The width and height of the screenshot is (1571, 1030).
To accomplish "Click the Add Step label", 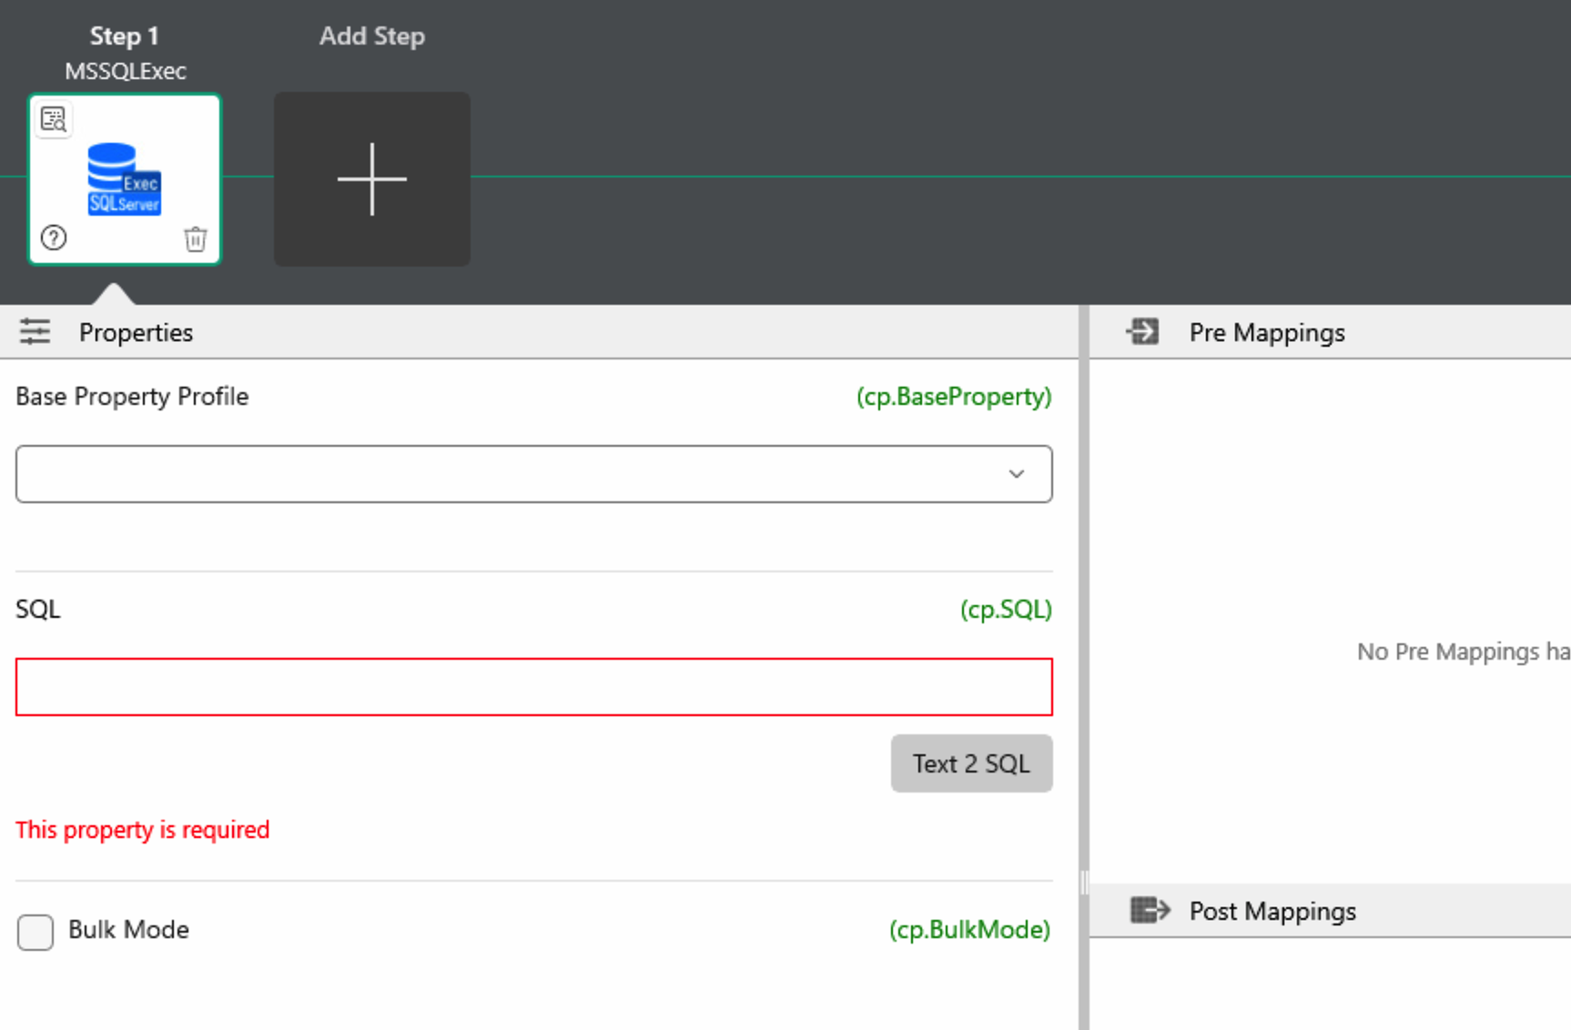I will [x=371, y=36].
